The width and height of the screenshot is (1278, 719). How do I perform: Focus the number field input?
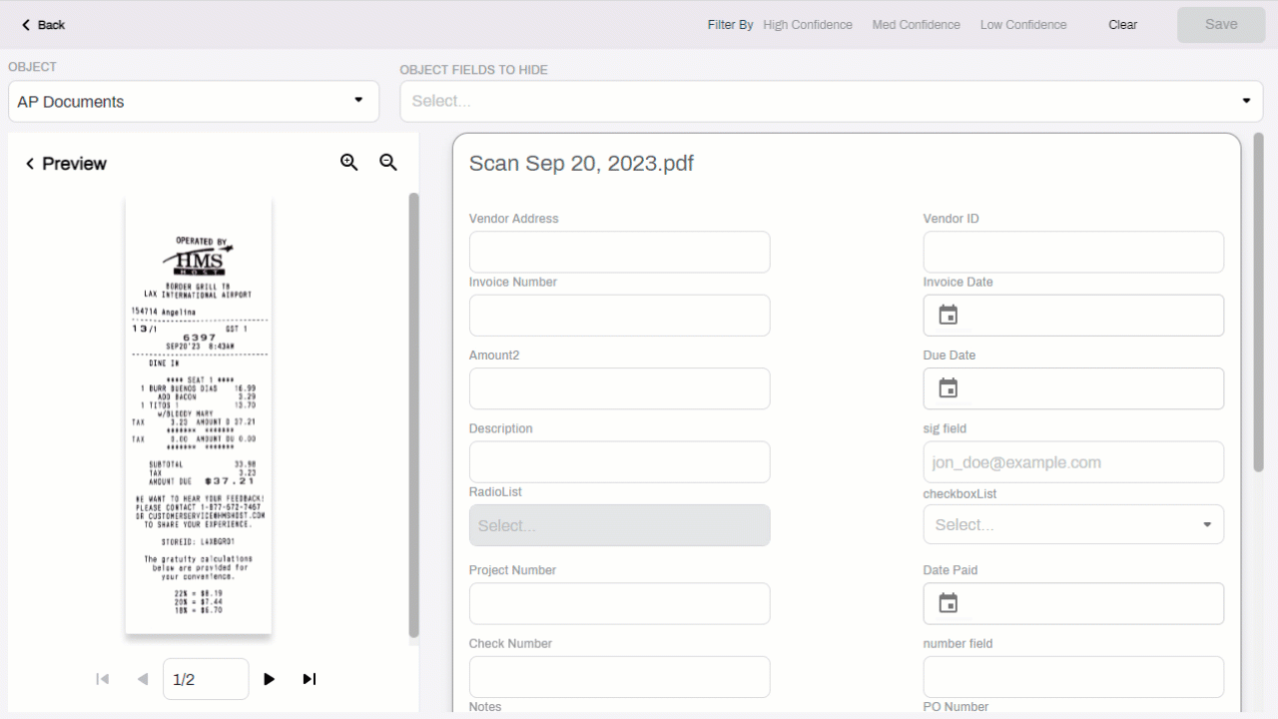(1073, 677)
